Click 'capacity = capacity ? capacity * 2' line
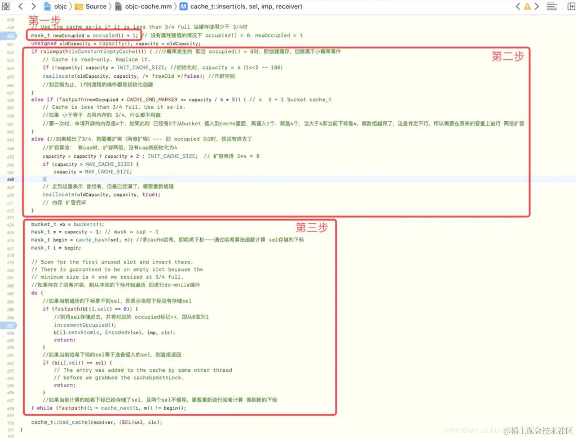 coord(120,156)
